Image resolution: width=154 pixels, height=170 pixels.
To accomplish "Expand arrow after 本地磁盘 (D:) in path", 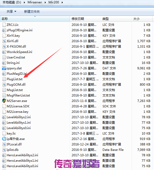I will (24, 2).
